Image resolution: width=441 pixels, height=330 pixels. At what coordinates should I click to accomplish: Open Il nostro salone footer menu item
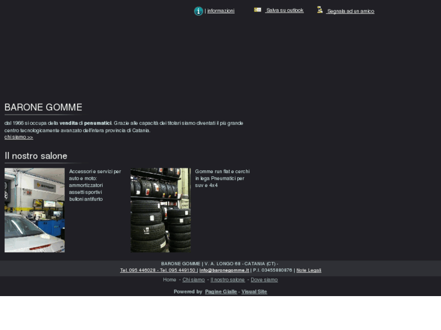227,280
